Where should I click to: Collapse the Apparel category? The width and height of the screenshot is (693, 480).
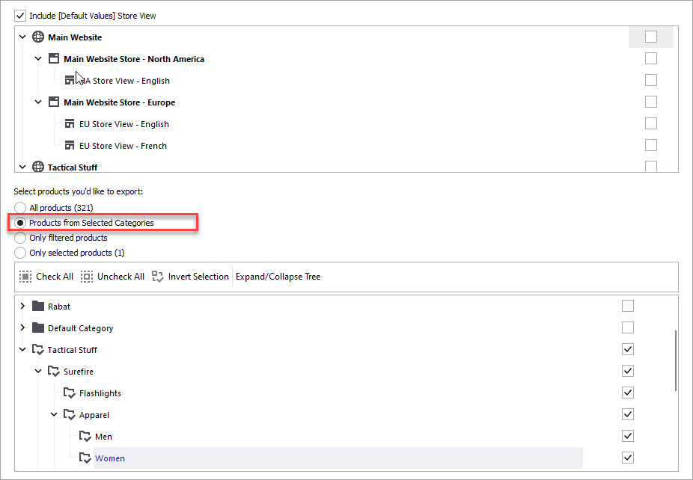(54, 414)
